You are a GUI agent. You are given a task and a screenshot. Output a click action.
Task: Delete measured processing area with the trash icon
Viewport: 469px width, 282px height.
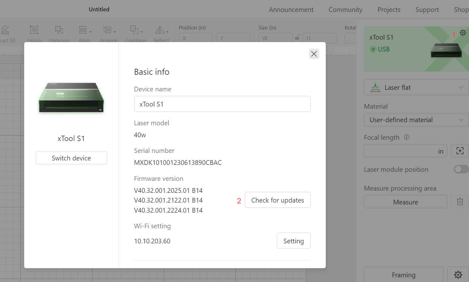pyautogui.click(x=460, y=202)
